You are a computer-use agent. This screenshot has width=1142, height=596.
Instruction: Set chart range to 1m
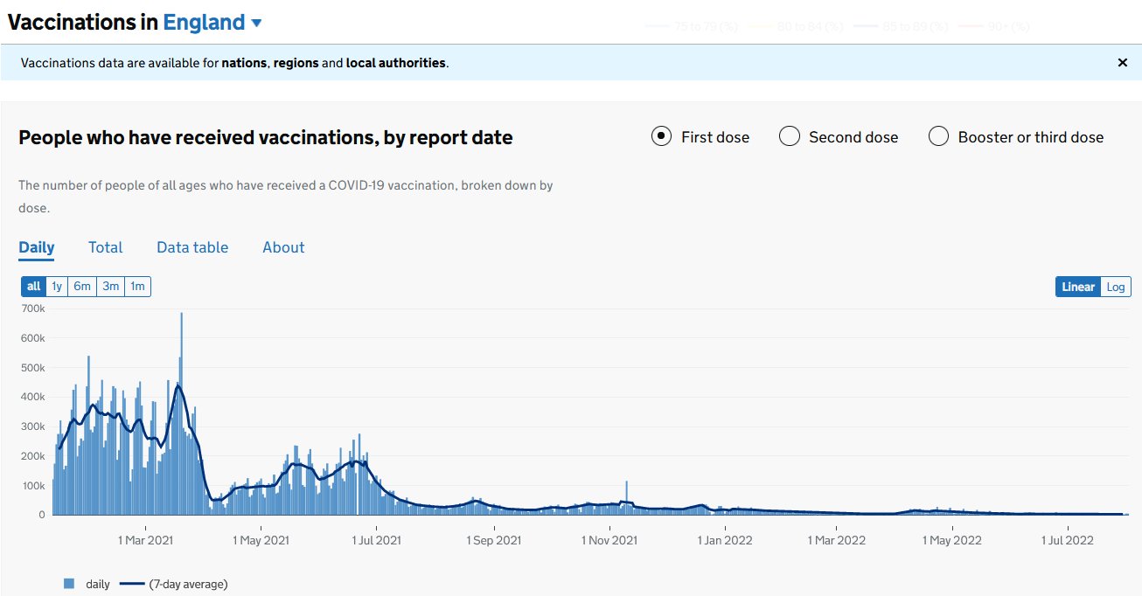pos(138,287)
